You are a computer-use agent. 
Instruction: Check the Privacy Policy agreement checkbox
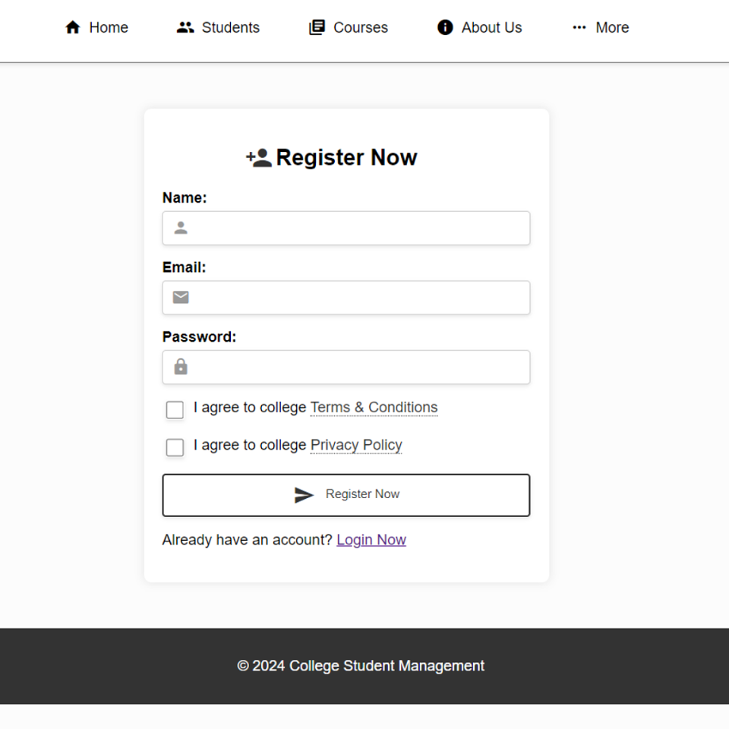click(175, 447)
